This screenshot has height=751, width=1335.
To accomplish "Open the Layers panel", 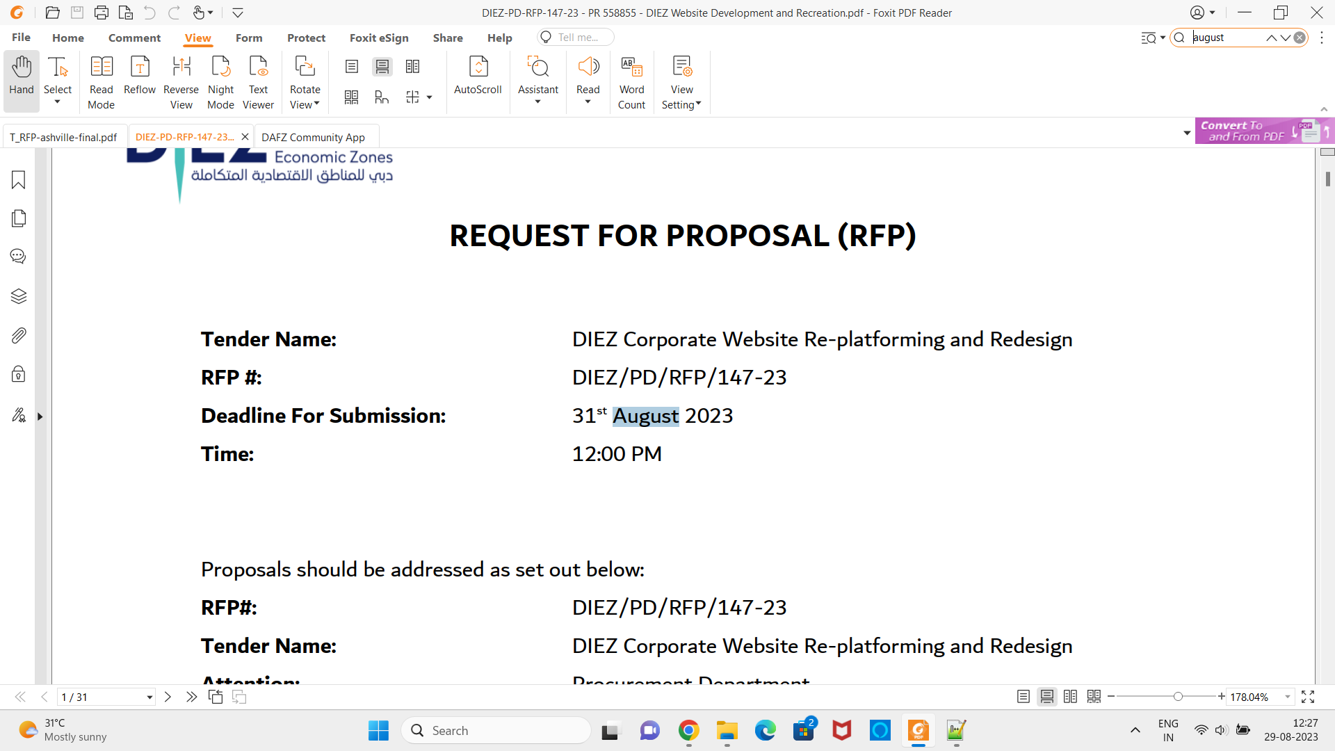I will pyautogui.click(x=19, y=296).
